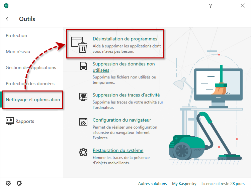The height and width of the screenshot is (189, 251).
Task: Open the help question mark icon
Action: 211,6
